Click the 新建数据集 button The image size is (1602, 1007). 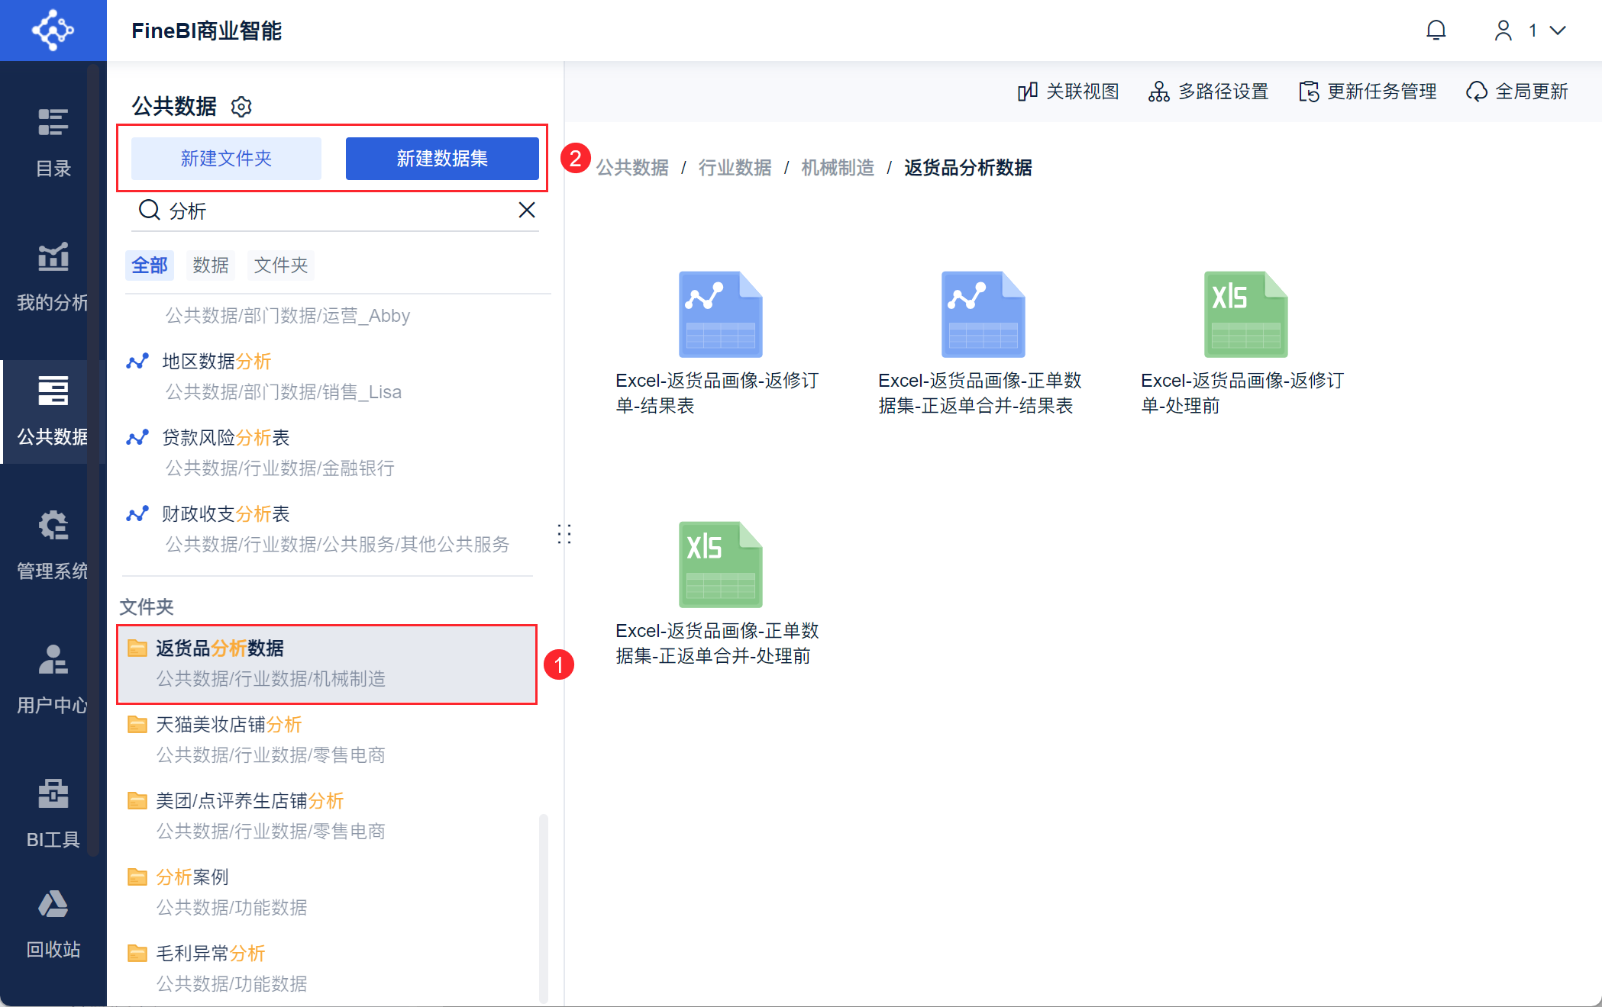442,159
